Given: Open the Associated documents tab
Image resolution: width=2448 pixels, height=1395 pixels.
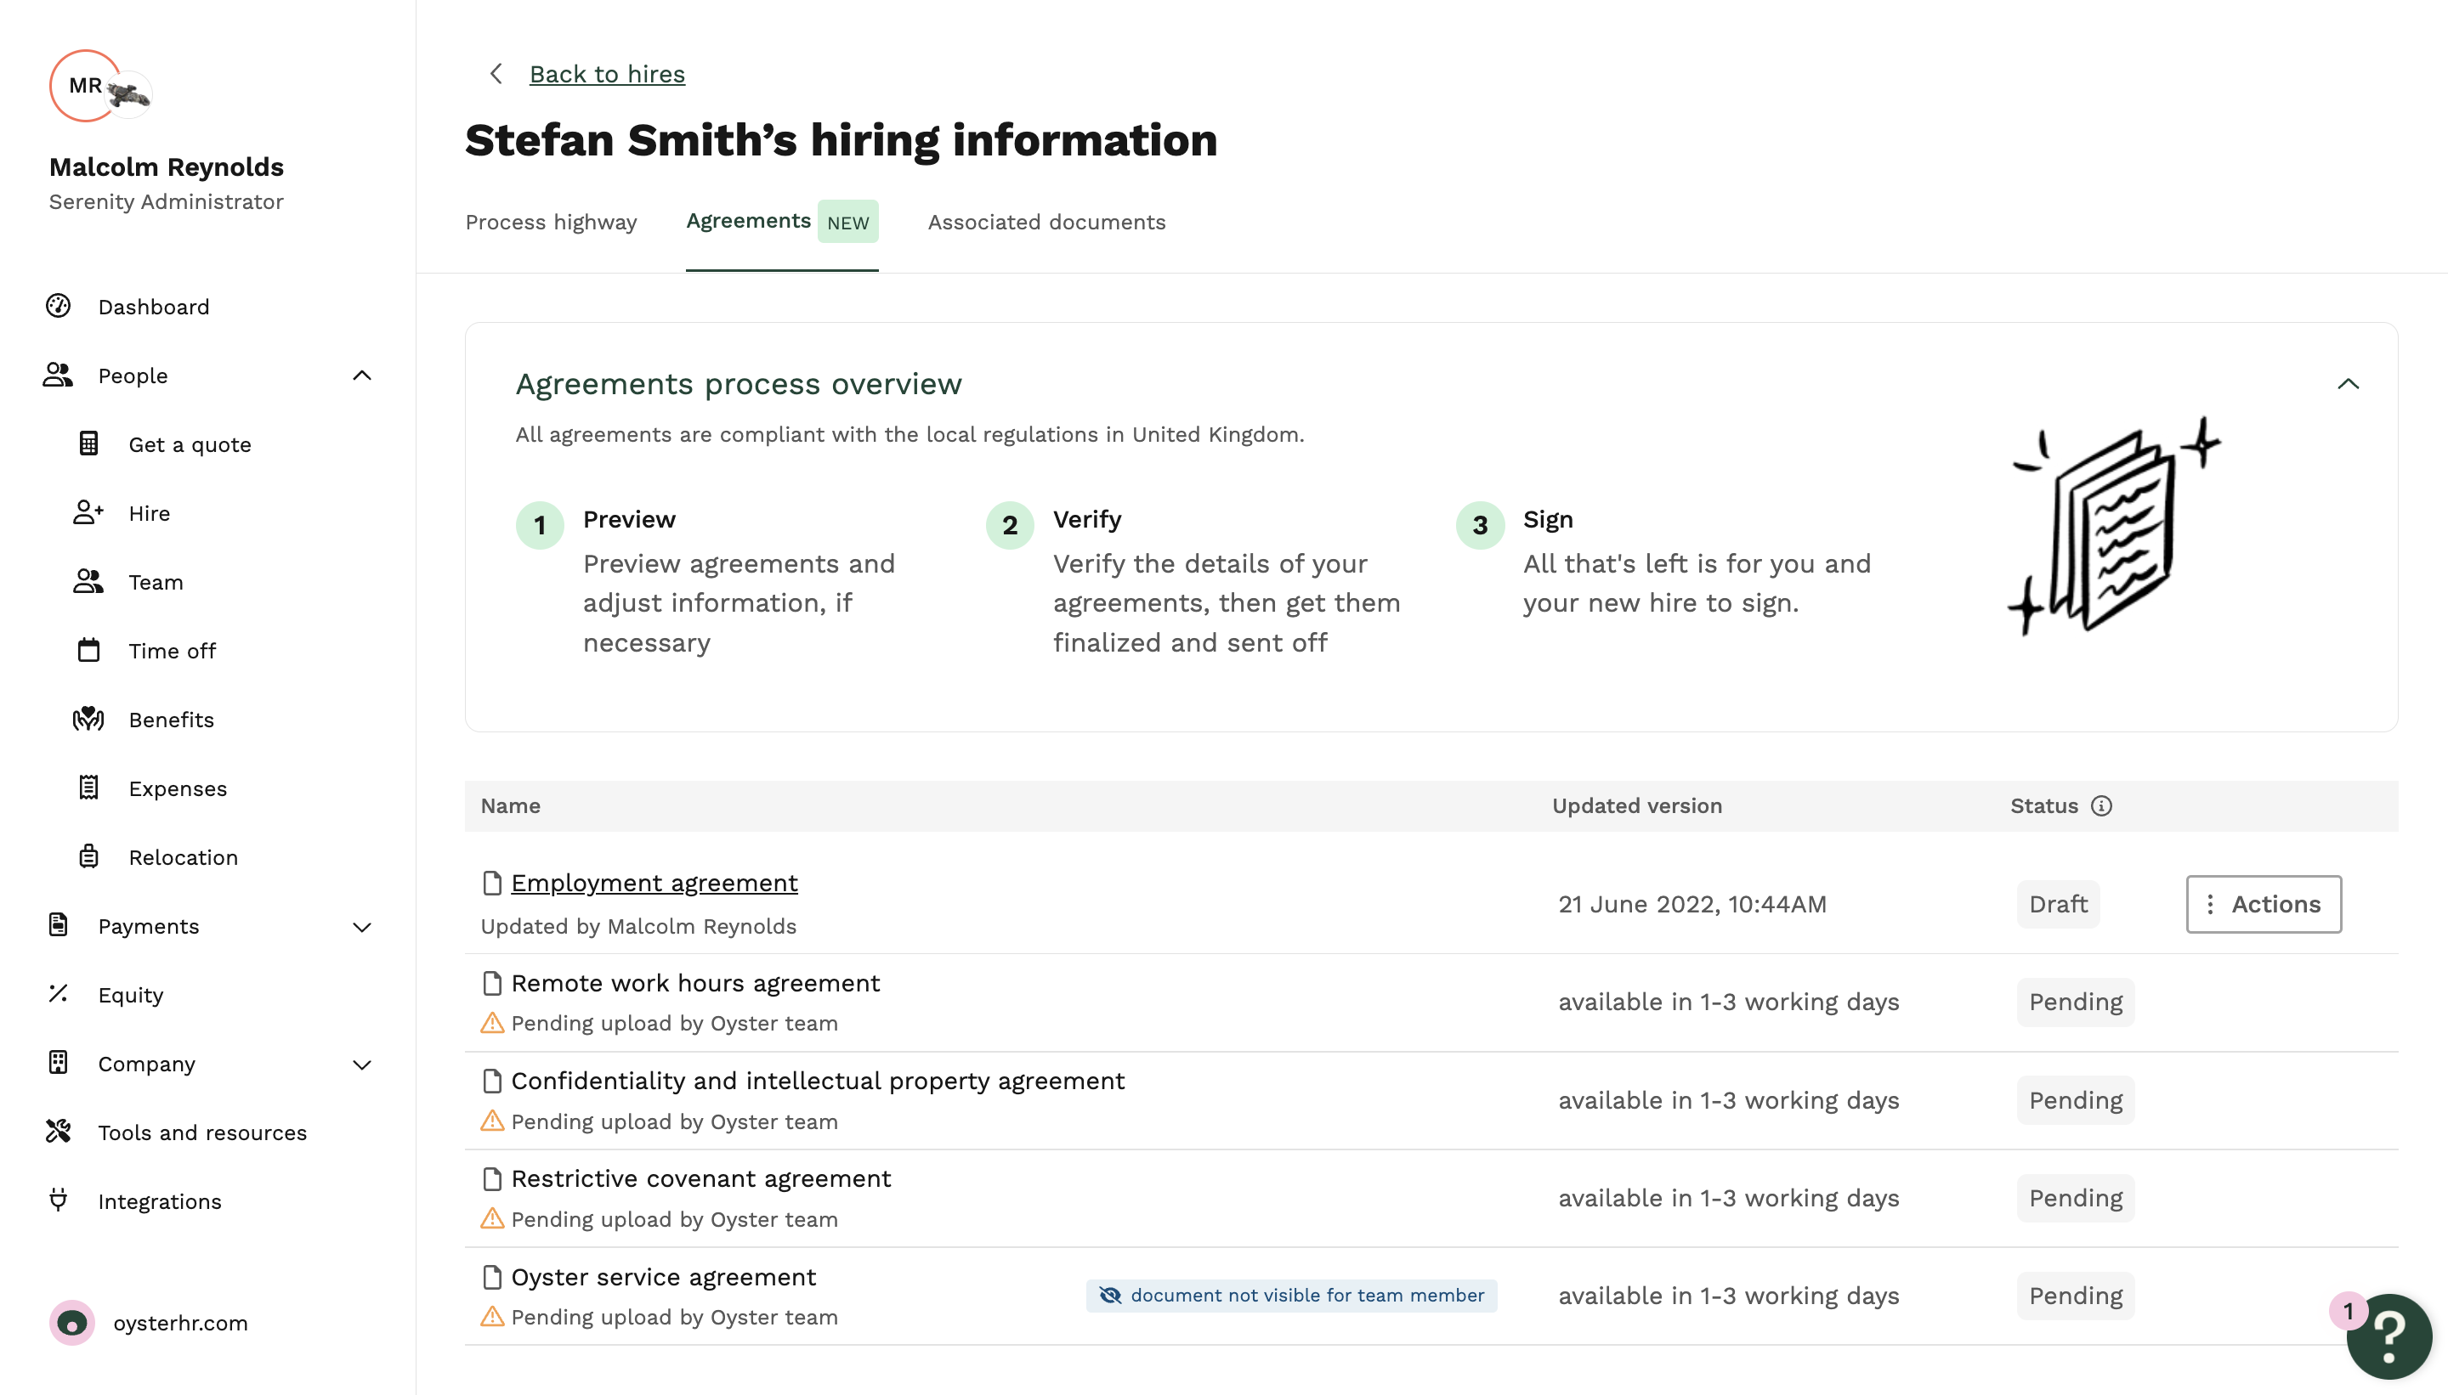Looking at the screenshot, I should pyautogui.click(x=1046, y=223).
